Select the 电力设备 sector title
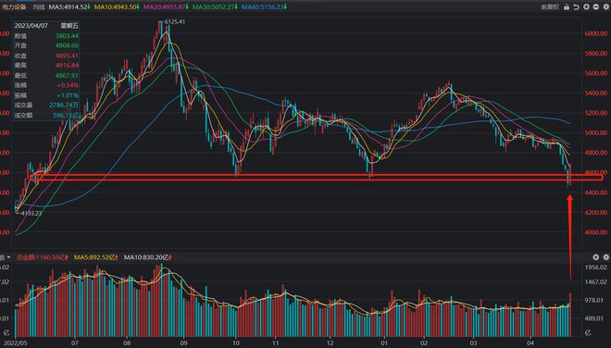This screenshot has height=348, width=611. click(14, 7)
